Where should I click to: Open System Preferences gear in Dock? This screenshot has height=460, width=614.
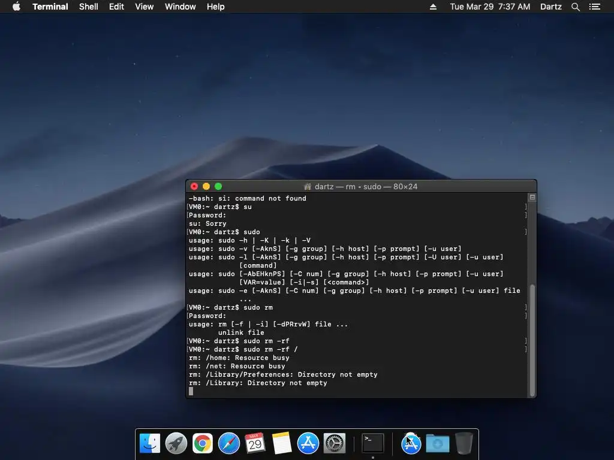point(334,443)
